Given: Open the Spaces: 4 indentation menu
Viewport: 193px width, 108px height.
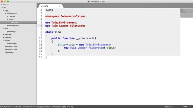Looking at the screenshot, I should click(x=169, y=107).
